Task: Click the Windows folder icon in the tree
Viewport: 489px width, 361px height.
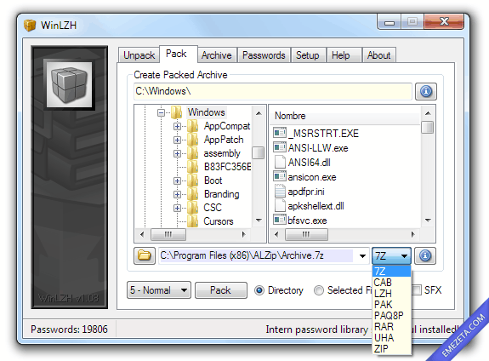Action: pyautogui.click(x=177, y=112)
